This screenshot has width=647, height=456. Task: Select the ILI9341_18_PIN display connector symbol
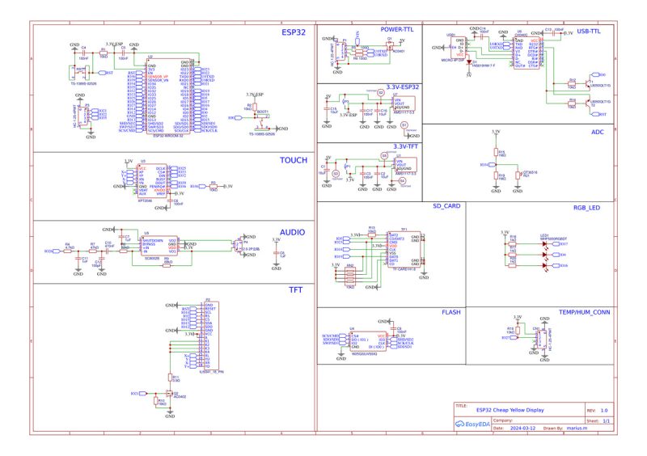pos(211,336)
